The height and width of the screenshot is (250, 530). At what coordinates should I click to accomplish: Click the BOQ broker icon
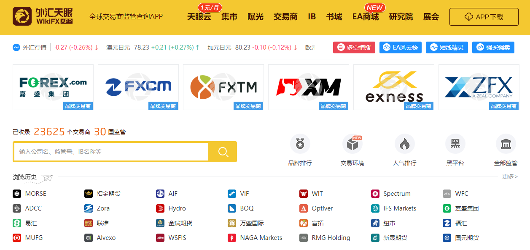click(x=232, y=208)
